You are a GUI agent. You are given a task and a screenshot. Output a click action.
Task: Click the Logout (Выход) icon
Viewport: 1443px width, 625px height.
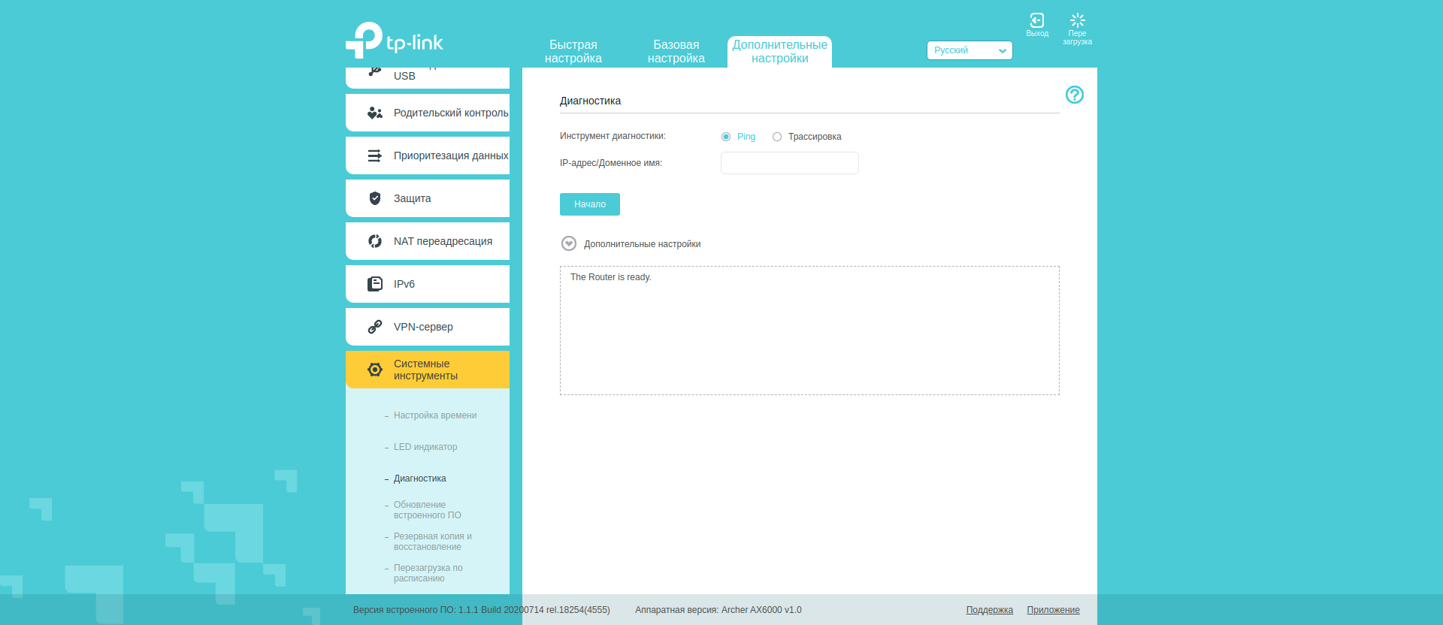[1037, 21]
